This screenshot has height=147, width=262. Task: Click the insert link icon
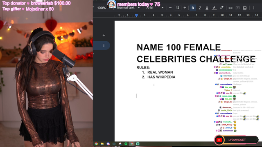[x=230, y=8]
